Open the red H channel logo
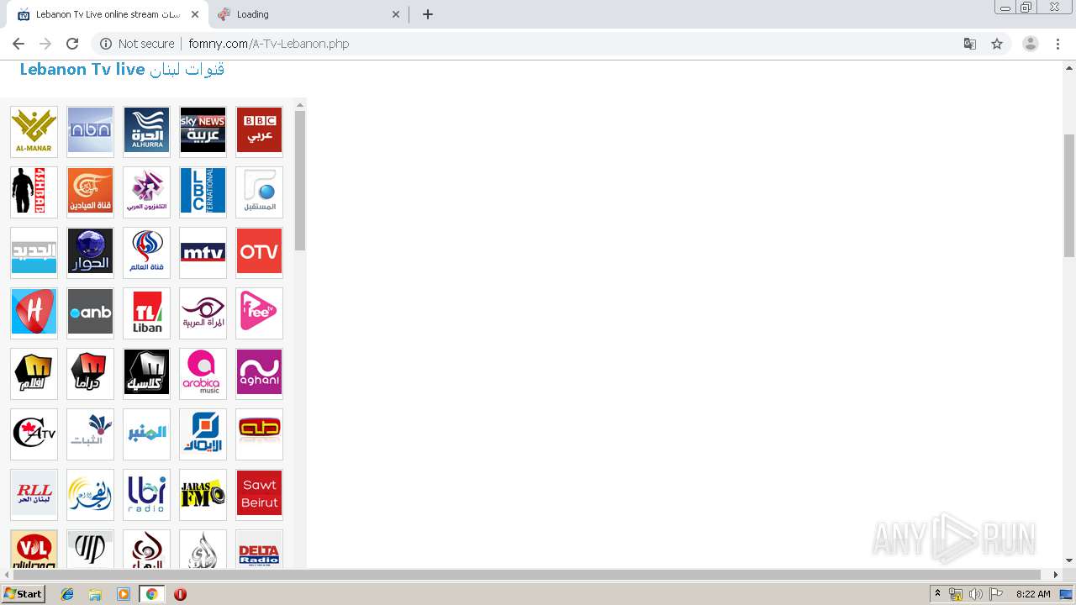1076x605 pixels. pos(34,313)
